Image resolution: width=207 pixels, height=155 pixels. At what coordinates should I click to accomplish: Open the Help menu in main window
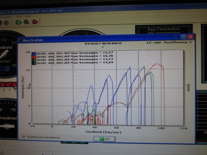(x=28, y=16)
